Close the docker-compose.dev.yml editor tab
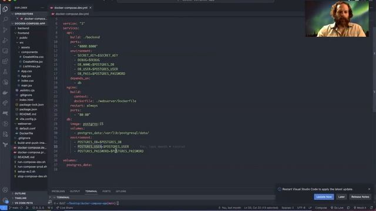Screen dimensions: 376x211 coord(90,8)
